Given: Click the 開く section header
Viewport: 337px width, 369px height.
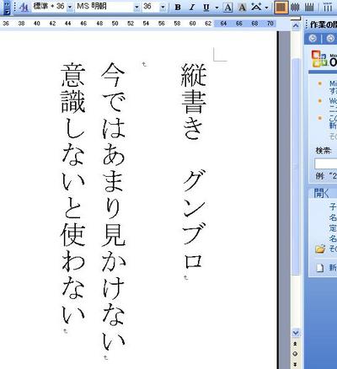Looking at the screenshot, I should [x=322, y=193].
